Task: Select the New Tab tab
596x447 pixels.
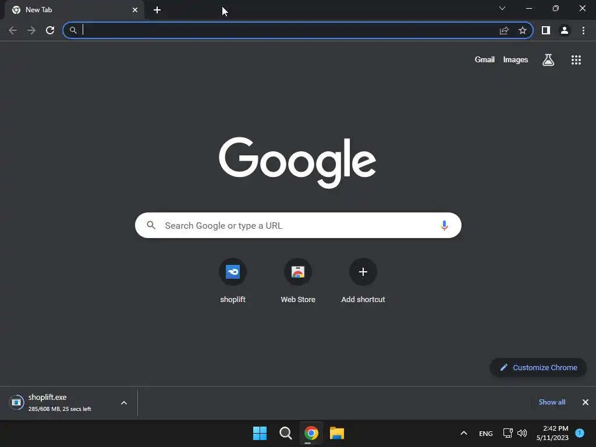Action: point(75,10)
